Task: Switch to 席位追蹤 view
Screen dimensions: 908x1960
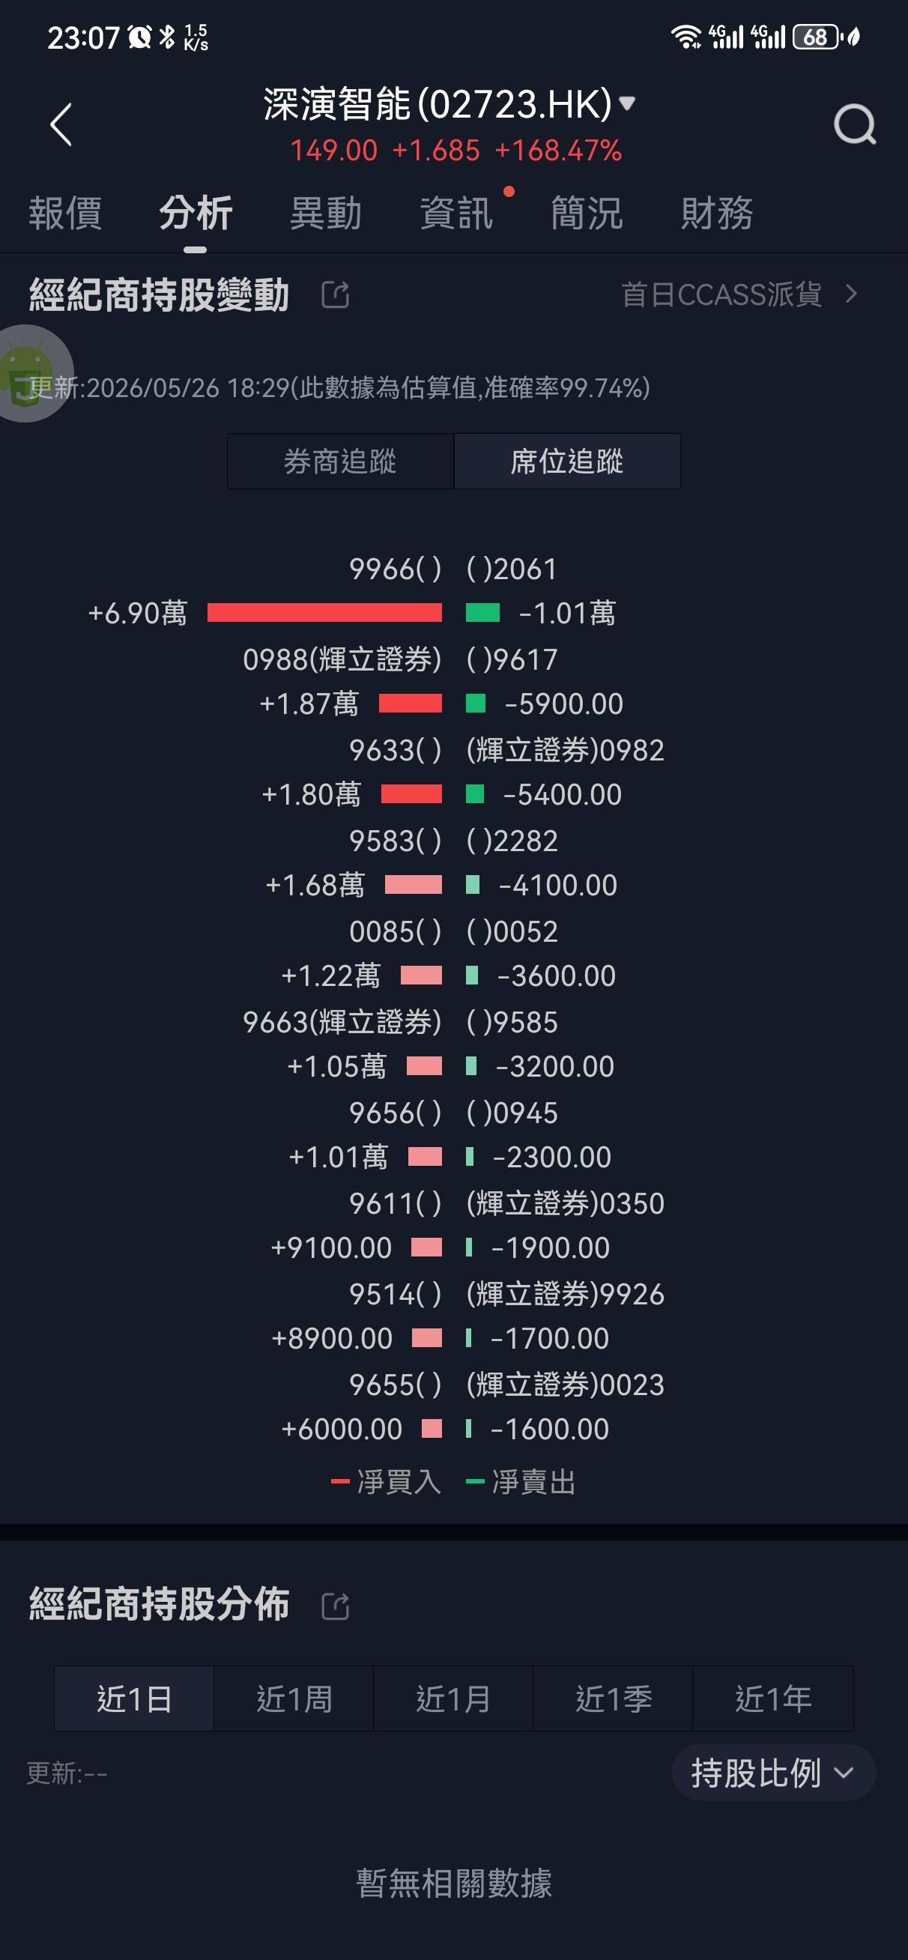Action: click(567, 461)
